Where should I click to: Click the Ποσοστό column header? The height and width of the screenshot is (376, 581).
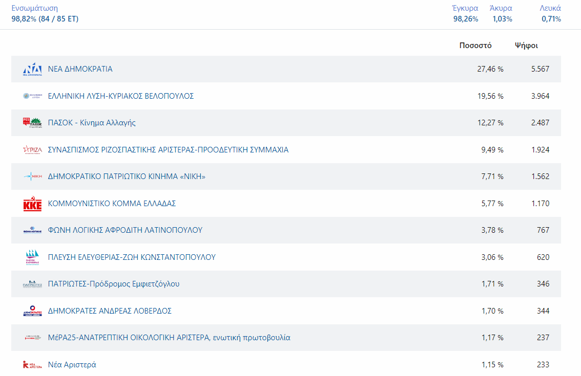tap(475, 46)
